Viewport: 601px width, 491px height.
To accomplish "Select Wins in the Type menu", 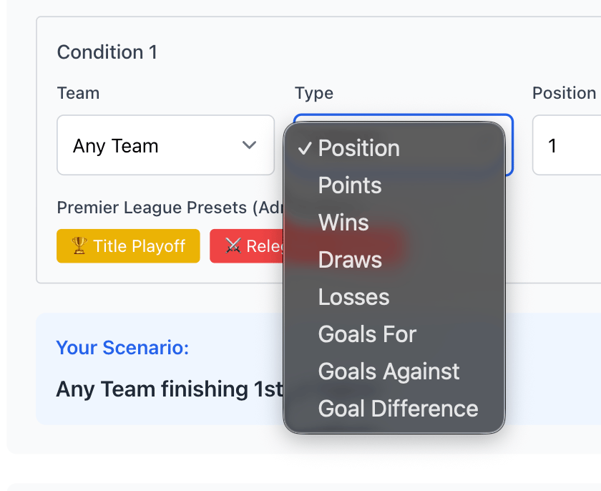I will coord(343,223).
